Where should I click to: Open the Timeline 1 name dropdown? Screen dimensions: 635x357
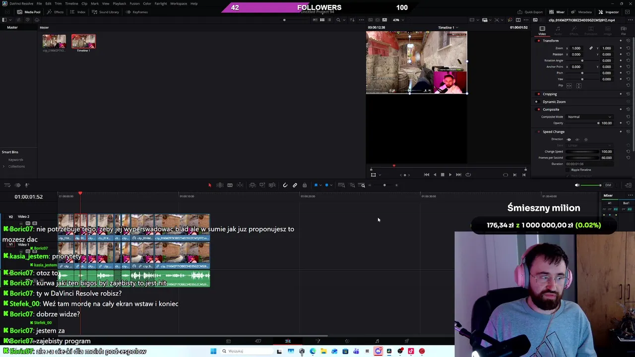447,28
